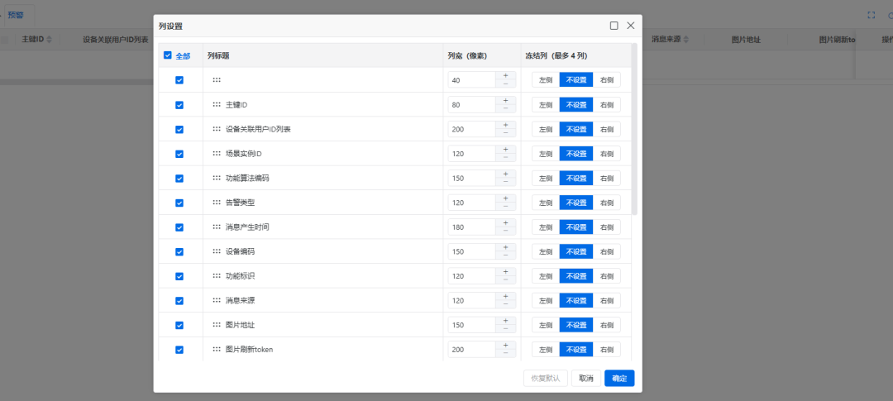Freeze 图片刷新token to 右侧
Image resolution: width=893 pixels, height=401 pixels.
[x=607, y=350]
